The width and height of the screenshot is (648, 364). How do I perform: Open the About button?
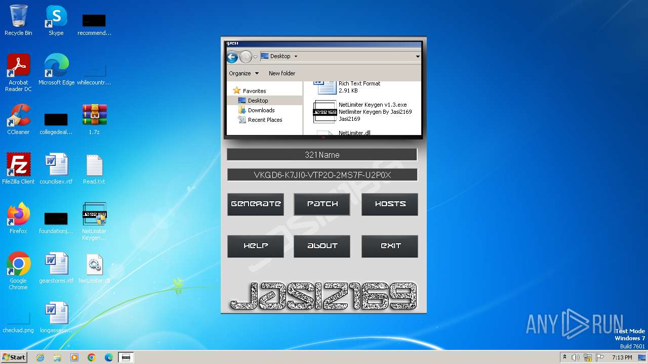(322, 246)
